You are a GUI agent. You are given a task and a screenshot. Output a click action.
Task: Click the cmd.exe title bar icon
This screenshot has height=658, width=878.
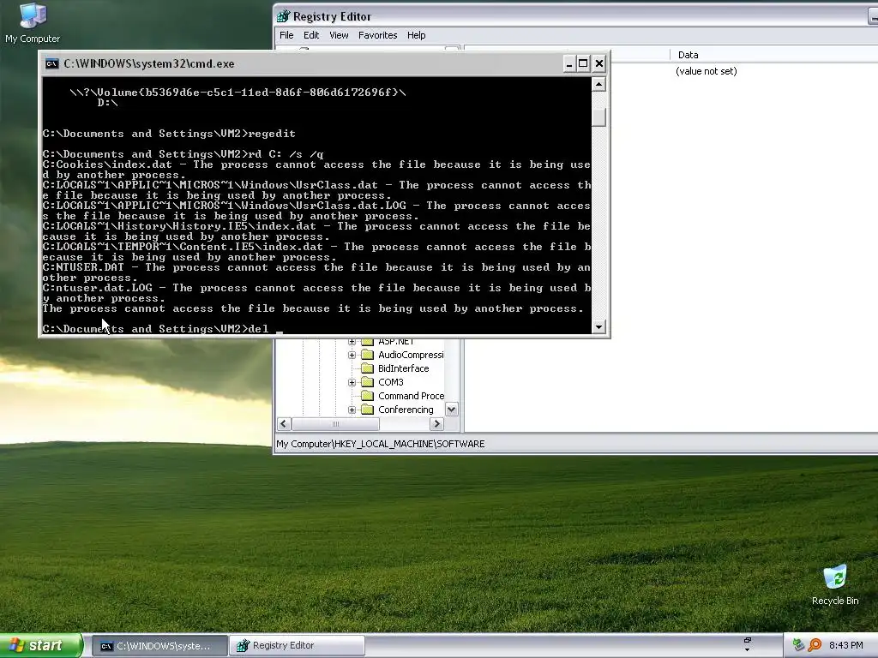[x=51, y=63]
